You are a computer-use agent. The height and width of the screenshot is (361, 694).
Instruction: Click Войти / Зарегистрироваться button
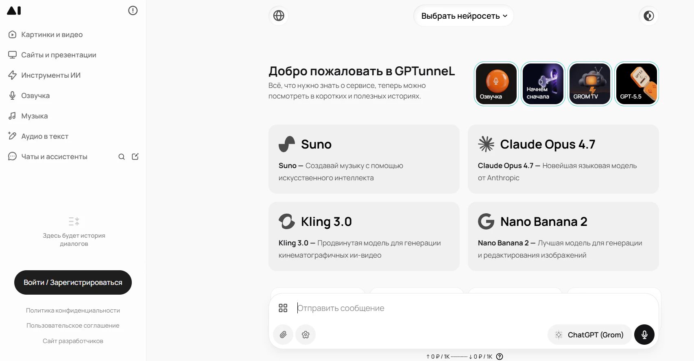[x=73, y=282]
